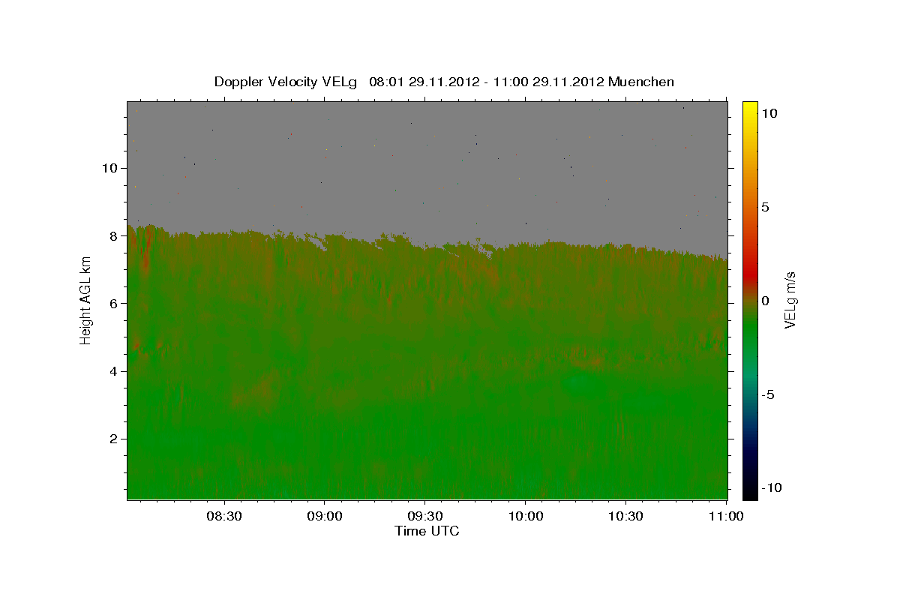Click the yellow top of the colorbar
This screenshot has height=600, width=900.
click(x=750, y=109)
